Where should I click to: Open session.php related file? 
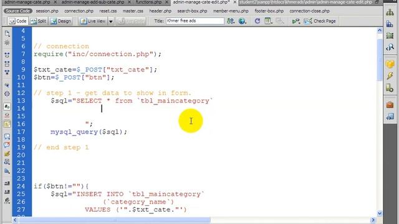point(47,11)
